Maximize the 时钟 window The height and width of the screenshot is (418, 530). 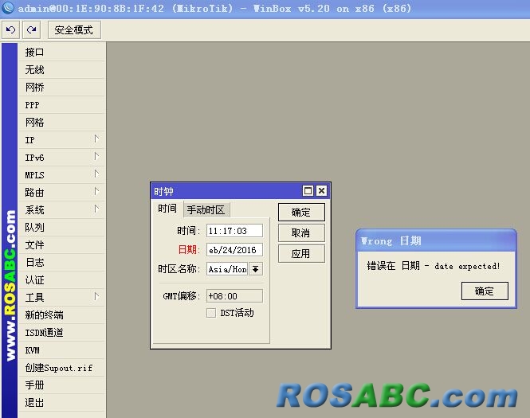tap(308, 191)
